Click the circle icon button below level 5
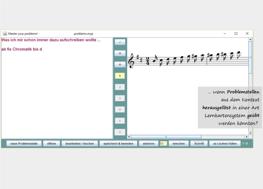Screen dimensions: 263x189 (120, 132)
